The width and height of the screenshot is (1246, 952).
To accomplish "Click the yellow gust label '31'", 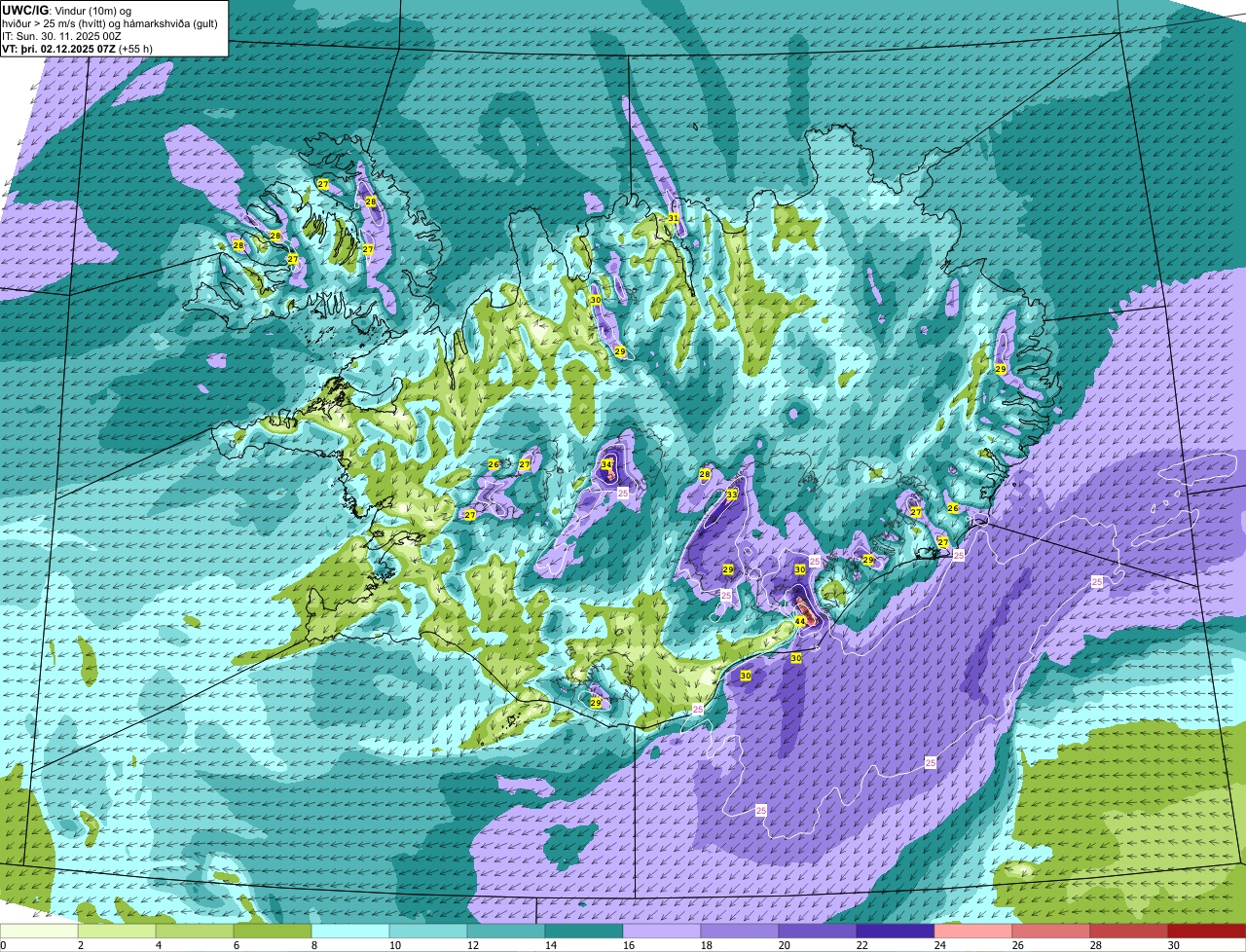I will coord(674,218).
